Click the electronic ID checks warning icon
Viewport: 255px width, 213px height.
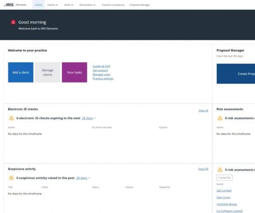click(x=11, y=118)
